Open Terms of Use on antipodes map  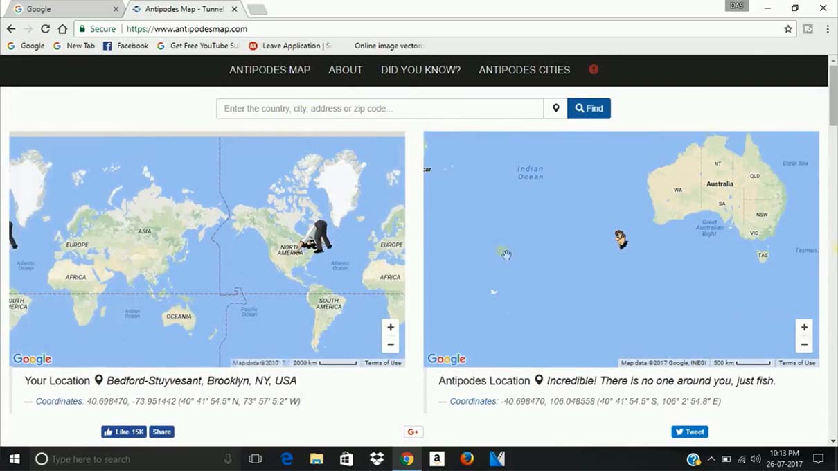[x=796, y=363]
